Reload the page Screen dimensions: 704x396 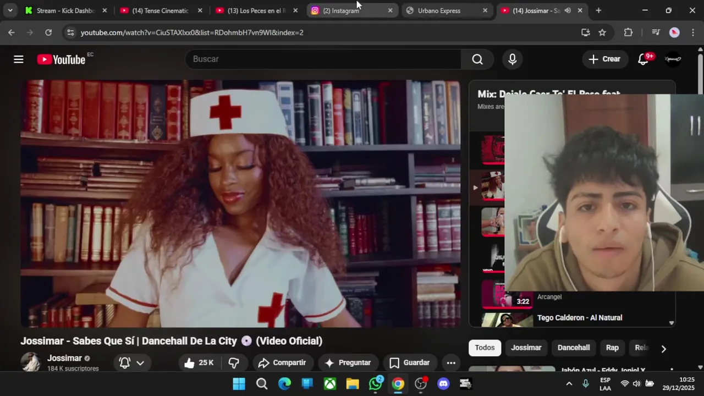48,32
